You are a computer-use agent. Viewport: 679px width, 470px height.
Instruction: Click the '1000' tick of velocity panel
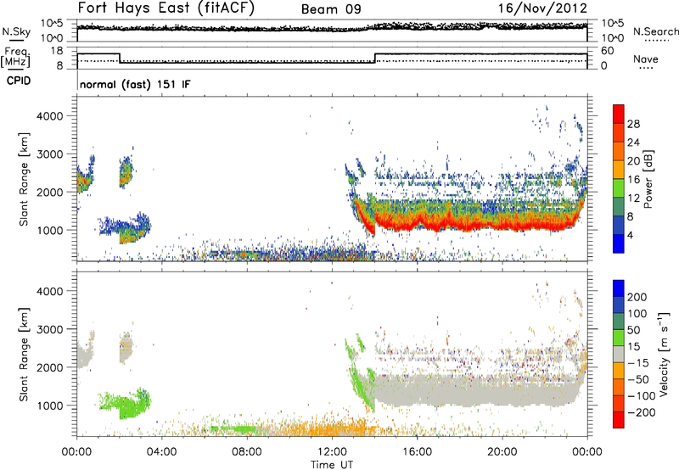(49, 406)
